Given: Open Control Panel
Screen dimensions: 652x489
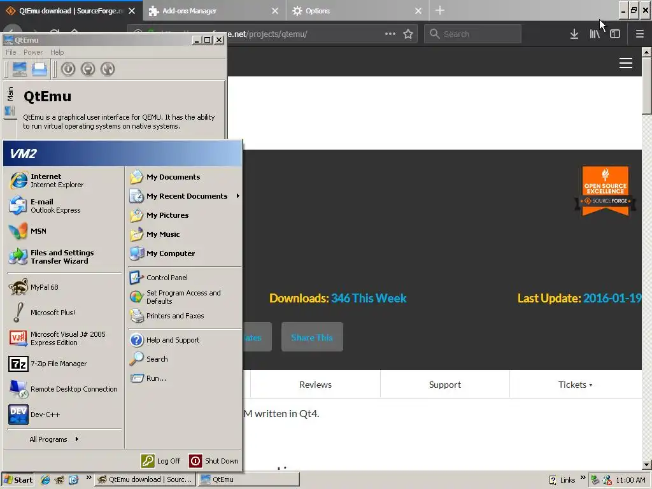Looking at the screenshot, I should (x=185, y=278).
